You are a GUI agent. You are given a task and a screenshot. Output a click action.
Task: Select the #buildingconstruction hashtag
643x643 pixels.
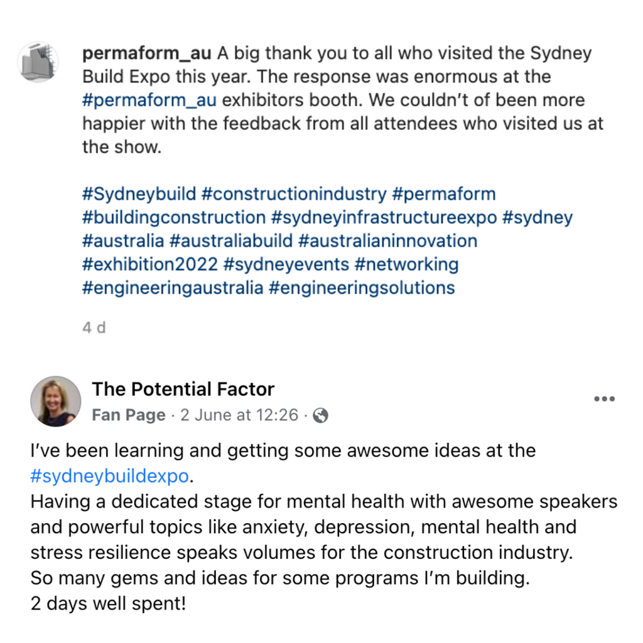point(174,217)
